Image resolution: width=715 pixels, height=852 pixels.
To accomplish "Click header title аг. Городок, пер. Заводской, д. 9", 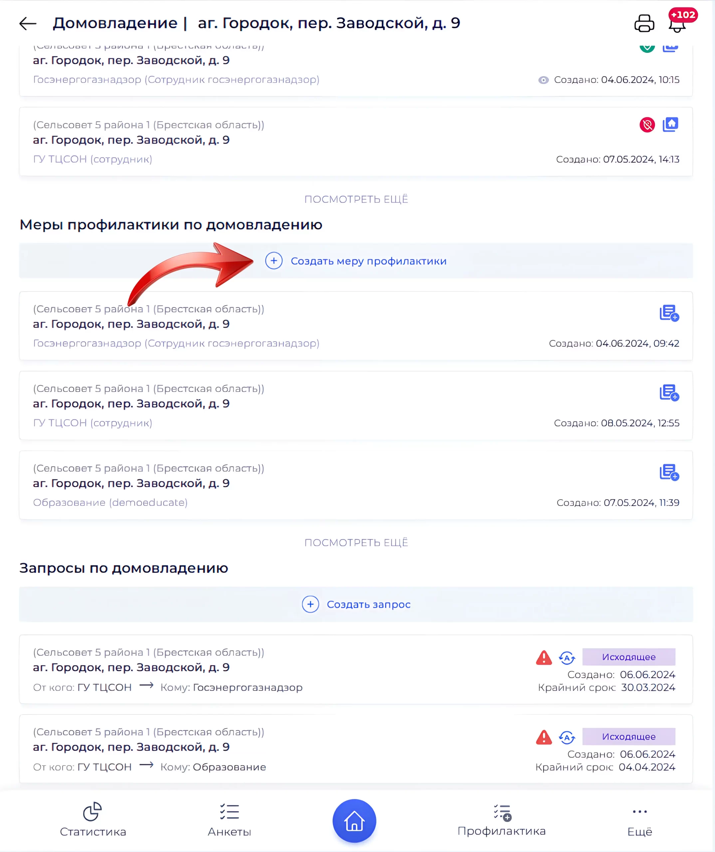I will 329,23.
